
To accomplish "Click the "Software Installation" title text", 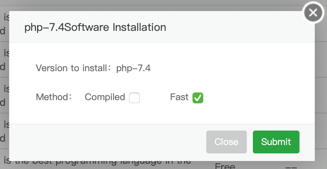I will pyautogui.click(x=116, y=27).
